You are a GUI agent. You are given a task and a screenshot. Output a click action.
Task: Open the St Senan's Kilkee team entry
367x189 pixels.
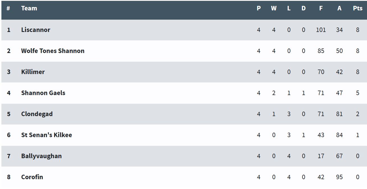pyautogui.click(x=47, y=135)
